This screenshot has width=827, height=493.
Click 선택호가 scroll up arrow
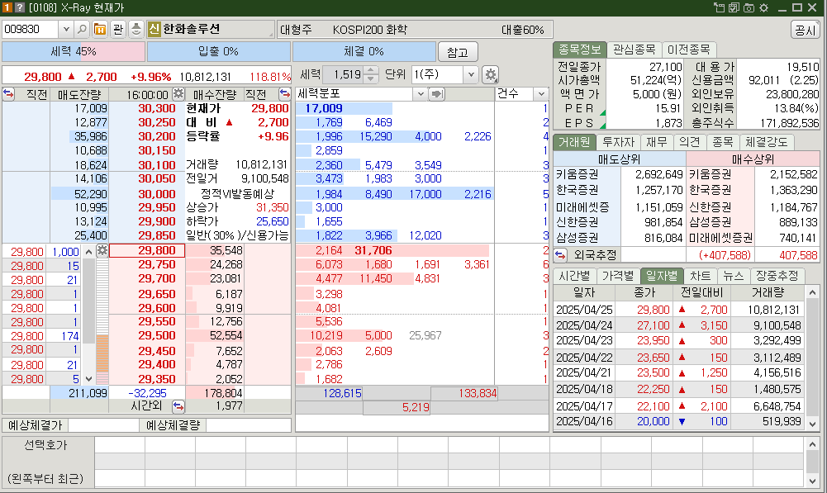pos(812,445)
